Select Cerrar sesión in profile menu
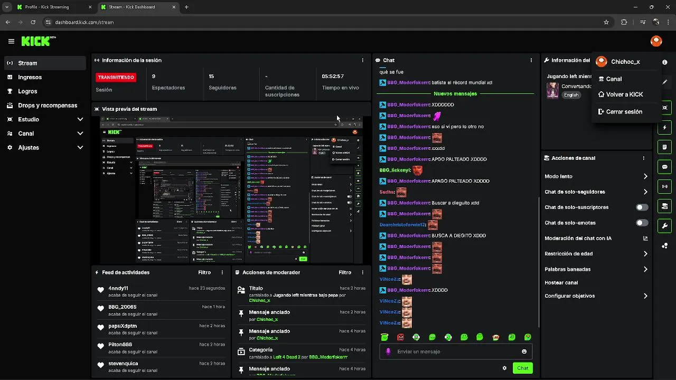 [626, 112]
